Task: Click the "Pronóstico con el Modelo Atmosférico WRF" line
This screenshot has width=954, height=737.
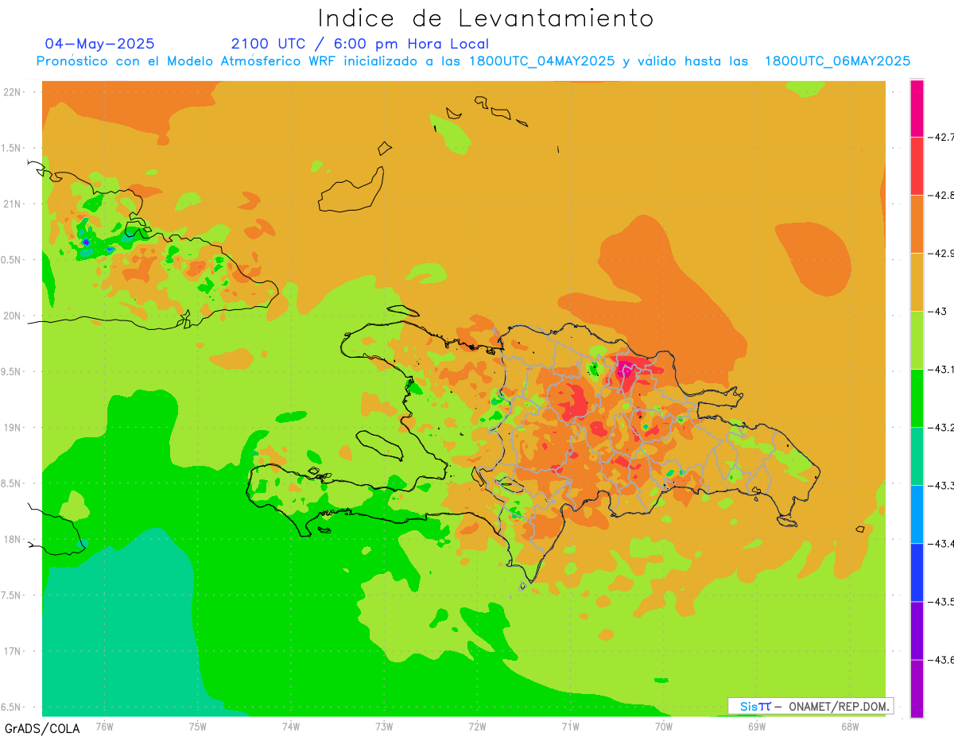Action: tap(473, 61)
